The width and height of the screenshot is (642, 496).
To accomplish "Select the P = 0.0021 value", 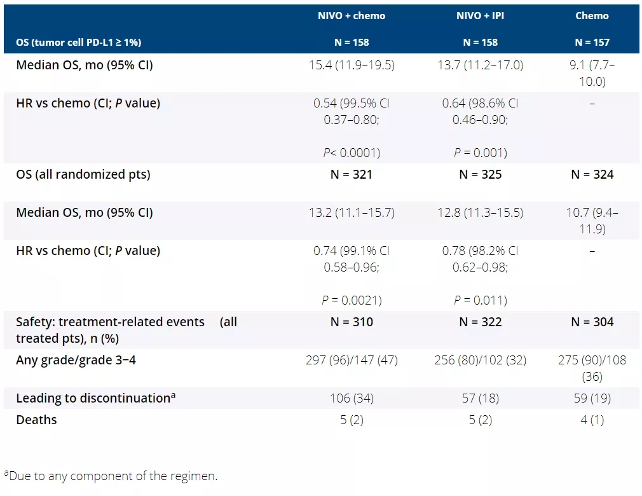I will [352, 300].
